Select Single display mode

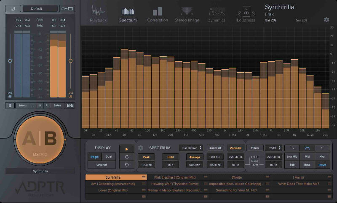pyautogui.click(x=94, y=157)
